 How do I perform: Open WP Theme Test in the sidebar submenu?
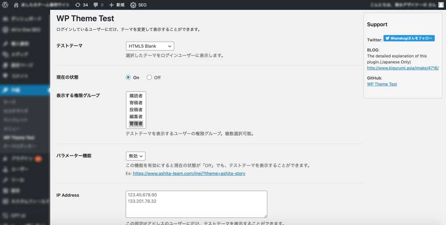[19, 137]
